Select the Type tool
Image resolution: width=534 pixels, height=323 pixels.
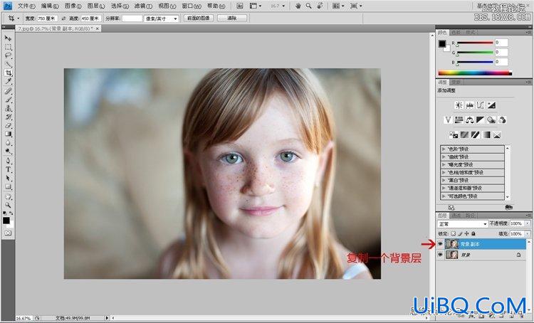pos(8,169)
